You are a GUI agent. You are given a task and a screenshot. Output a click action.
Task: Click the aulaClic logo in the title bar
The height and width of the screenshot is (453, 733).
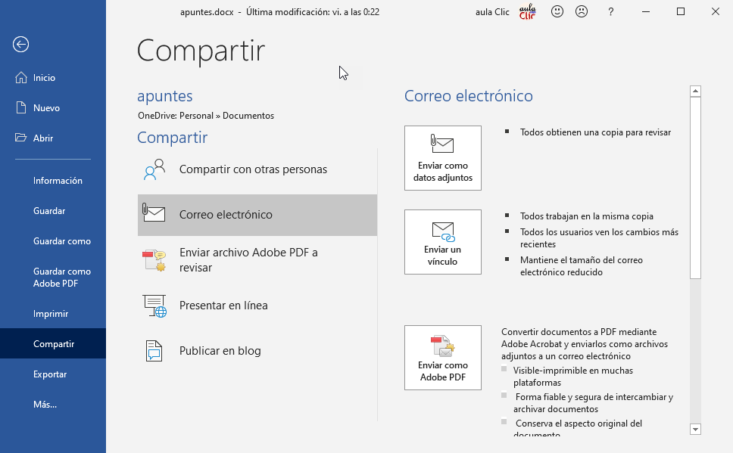[x=528, y=11]
